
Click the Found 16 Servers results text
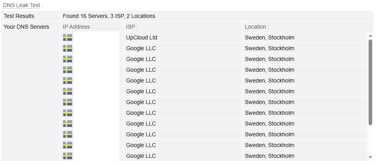[x=109, y=16]
